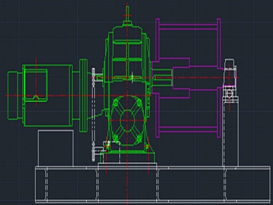The width and height of the screenshot is (273, 205).
Task: Click the green flange coupling beside the motor
Action: point(83,96)
